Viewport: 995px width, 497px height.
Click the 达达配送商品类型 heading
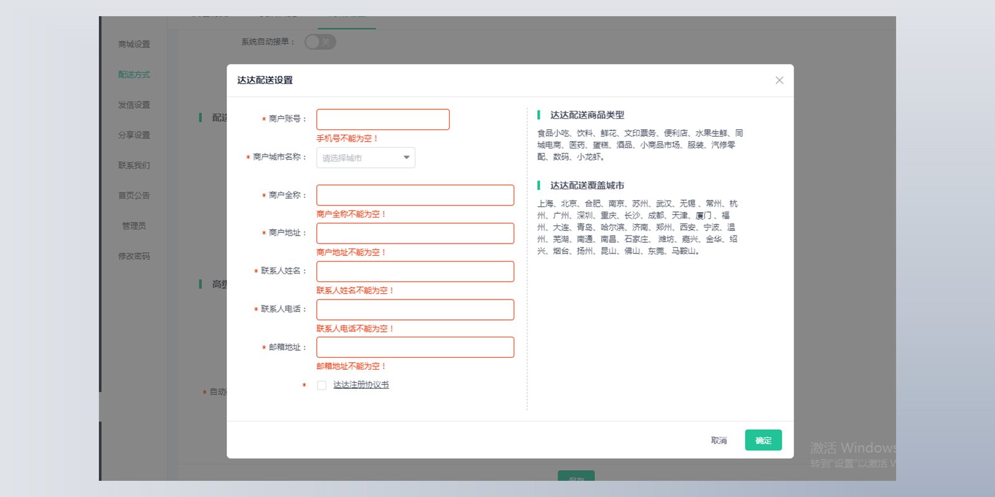587,115
